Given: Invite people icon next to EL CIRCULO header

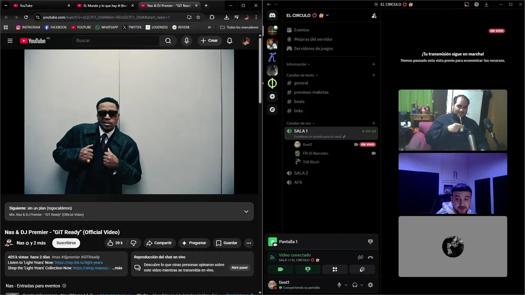Looking at the screenshot, I should pyautogui.click(x=374, y=16).
